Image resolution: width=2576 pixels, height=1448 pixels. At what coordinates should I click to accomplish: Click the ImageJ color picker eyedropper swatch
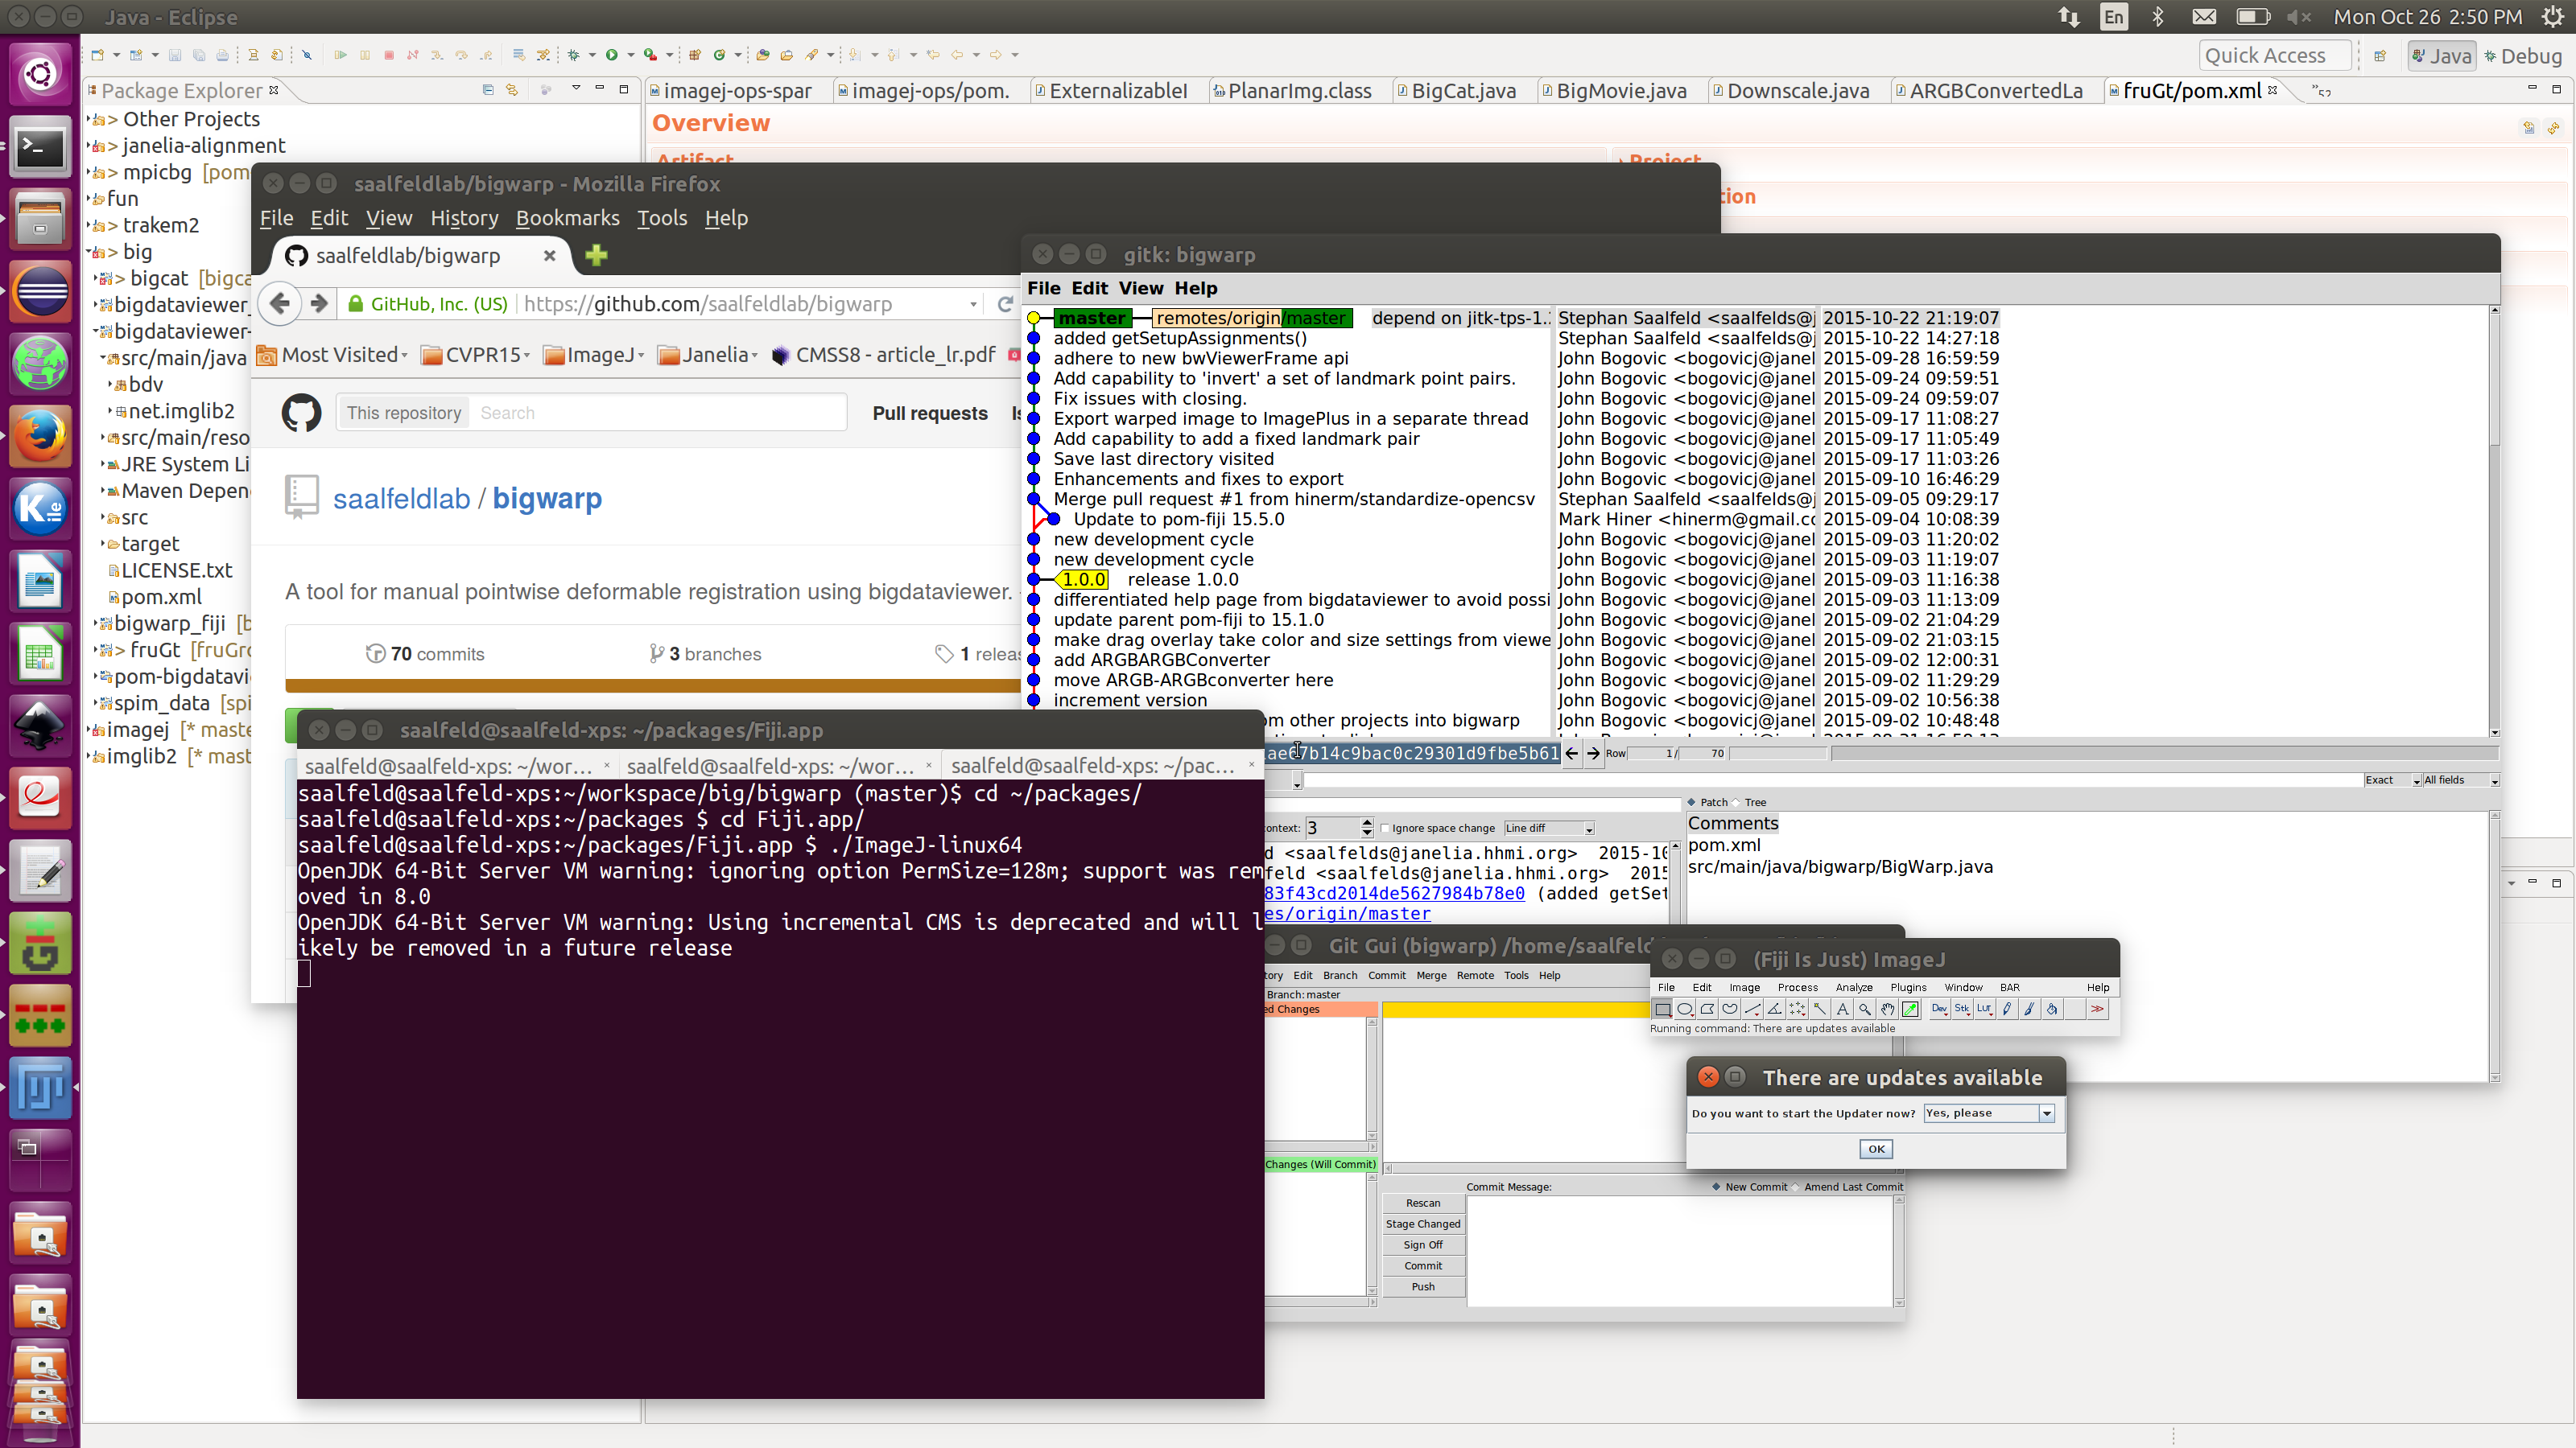coord(1910,1010)
